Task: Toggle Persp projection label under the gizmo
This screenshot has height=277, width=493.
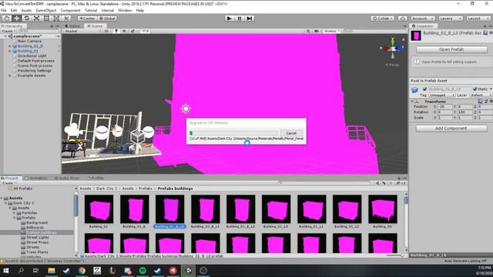Action: point(392,65)
